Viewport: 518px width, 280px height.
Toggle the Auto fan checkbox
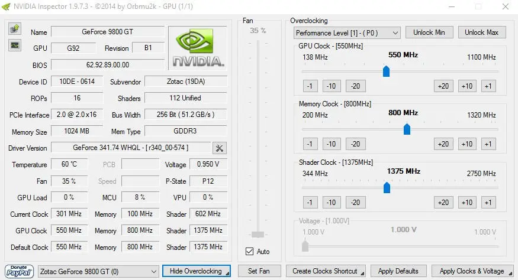[x=250, y=251]
